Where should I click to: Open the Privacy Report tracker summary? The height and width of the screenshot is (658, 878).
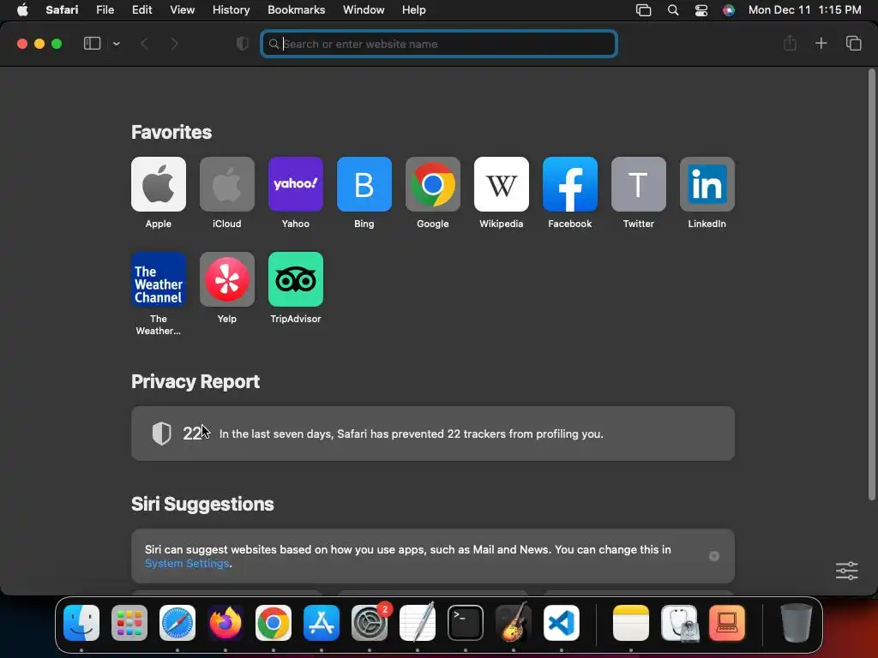point(433,434)
